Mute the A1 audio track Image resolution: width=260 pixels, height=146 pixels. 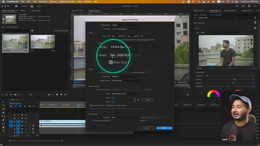[x=26, y=126]
